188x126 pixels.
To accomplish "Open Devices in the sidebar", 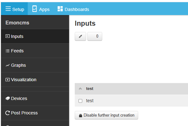I will coord(35,98).
